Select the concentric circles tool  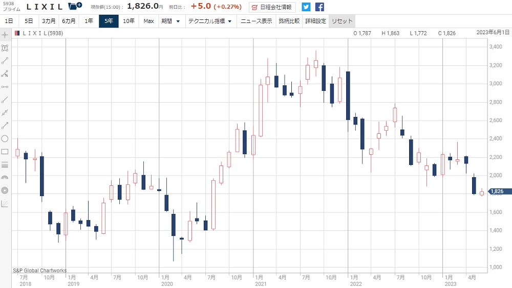pos(5,190)
